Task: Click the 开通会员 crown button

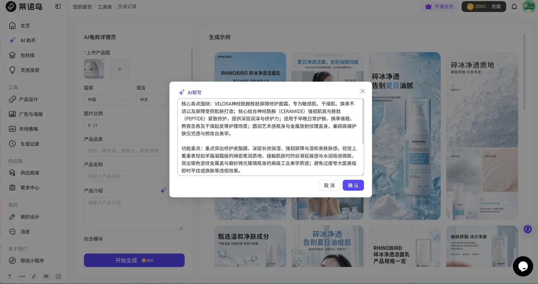Action: coord(439,6)
